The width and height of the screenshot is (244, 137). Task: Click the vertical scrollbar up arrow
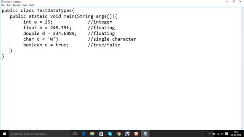[x=242, y=9]
